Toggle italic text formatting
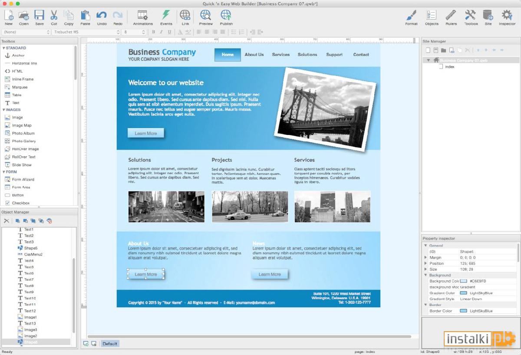The height and width of the screenshot is (355, 521). [x=161, y=32]
